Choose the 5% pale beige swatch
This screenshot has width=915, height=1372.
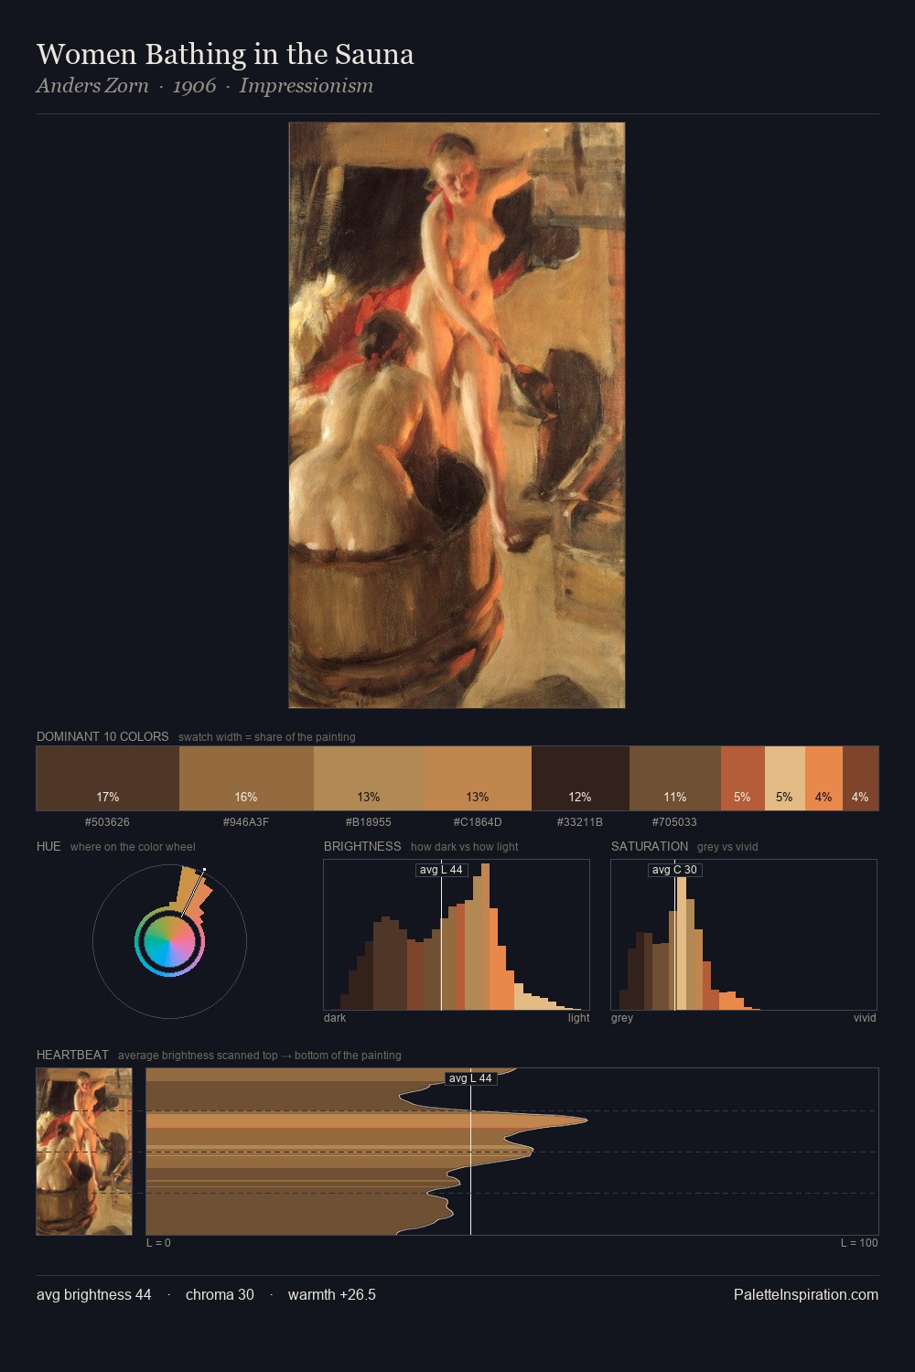(x=784, y=778)
